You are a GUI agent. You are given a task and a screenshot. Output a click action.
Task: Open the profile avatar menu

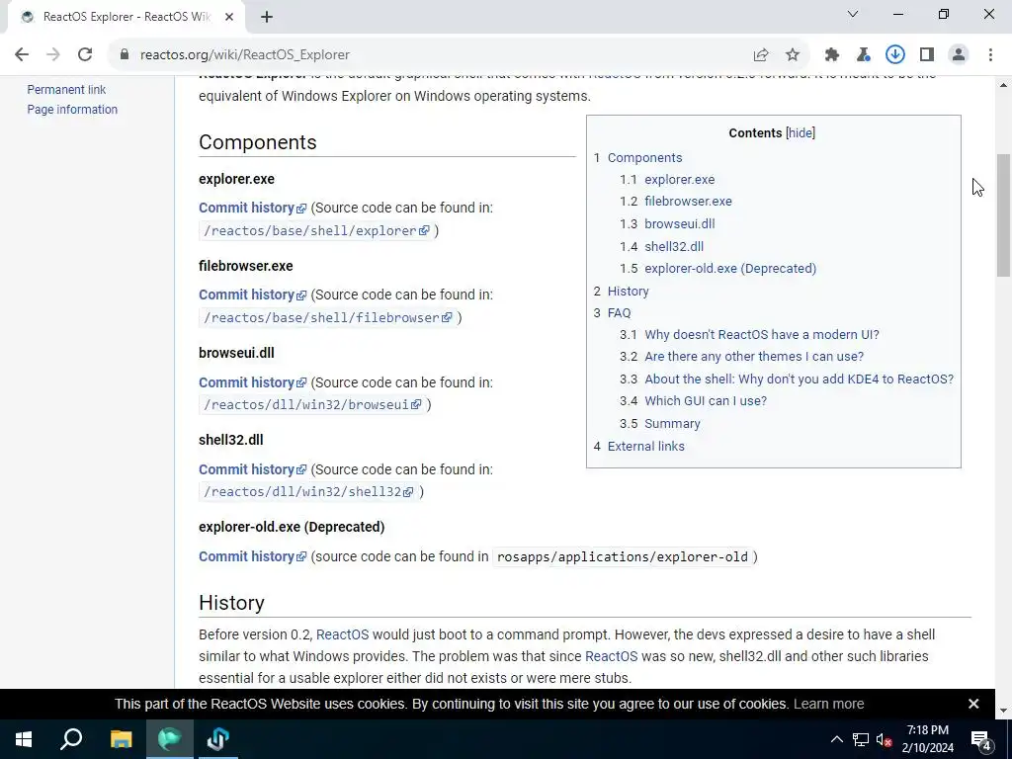click(x=959, y=55)
